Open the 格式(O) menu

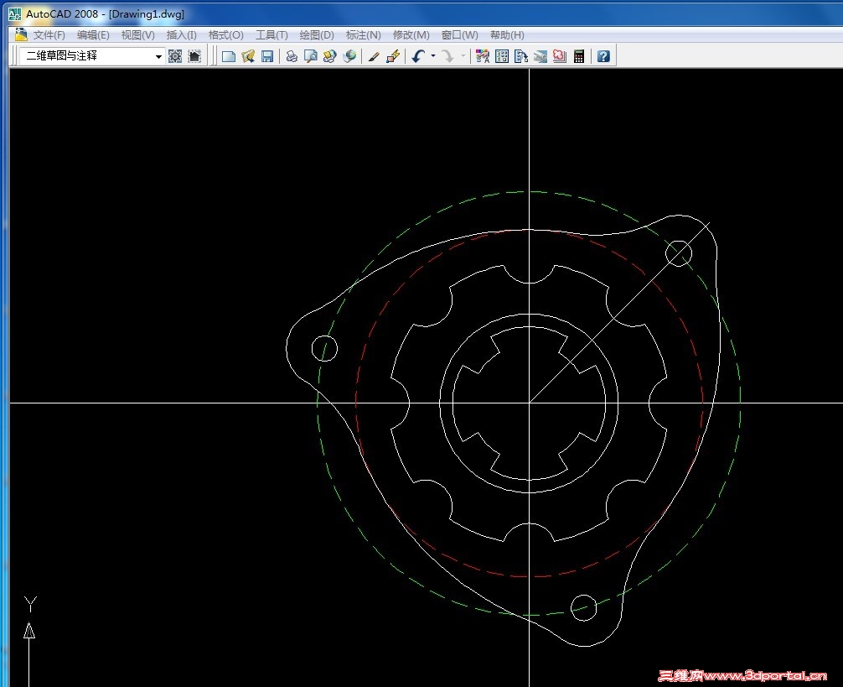click(225, 35)
